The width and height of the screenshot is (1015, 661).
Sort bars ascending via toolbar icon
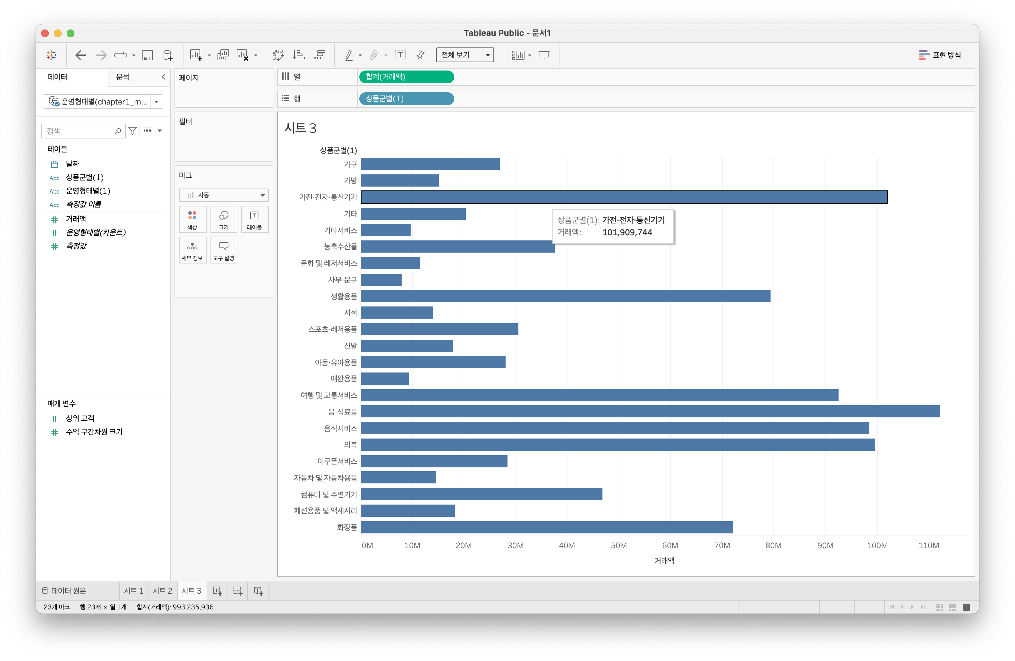click(x=299, y=55)
